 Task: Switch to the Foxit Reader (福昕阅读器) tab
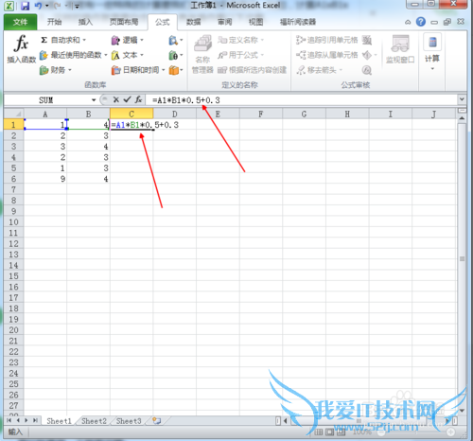[298, 22]
